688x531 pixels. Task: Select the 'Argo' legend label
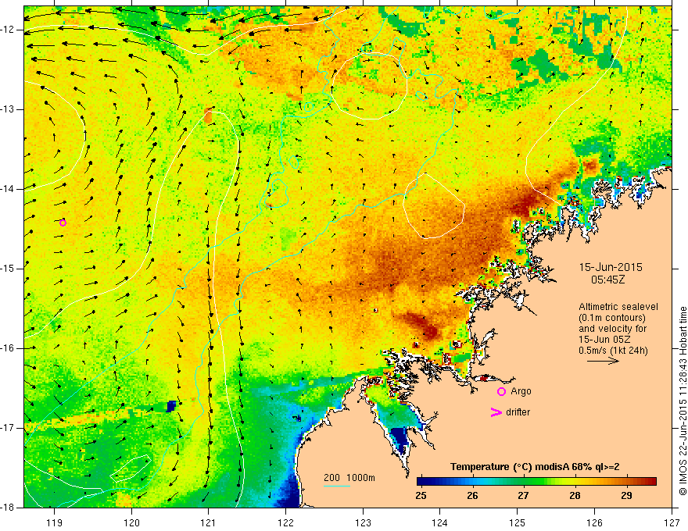tap(521, 391)
